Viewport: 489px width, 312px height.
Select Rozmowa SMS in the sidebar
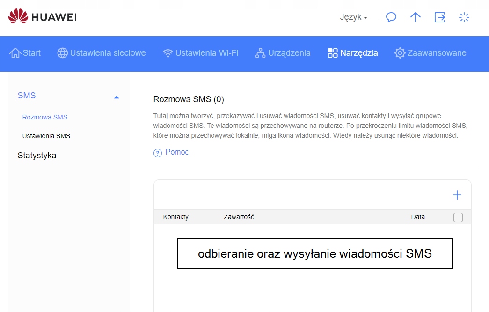tap(45, 117)
